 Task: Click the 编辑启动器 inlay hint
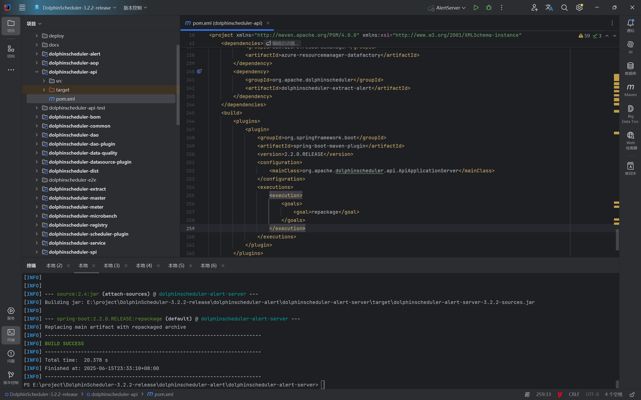(282, 43)
